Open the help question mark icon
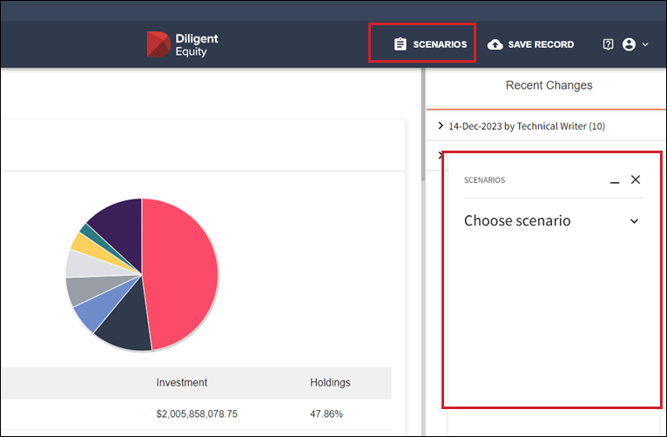 click(x=608, y=44)
